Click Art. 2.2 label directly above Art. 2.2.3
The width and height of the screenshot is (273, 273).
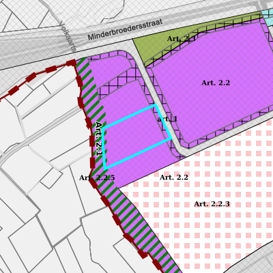click(174, 177)
